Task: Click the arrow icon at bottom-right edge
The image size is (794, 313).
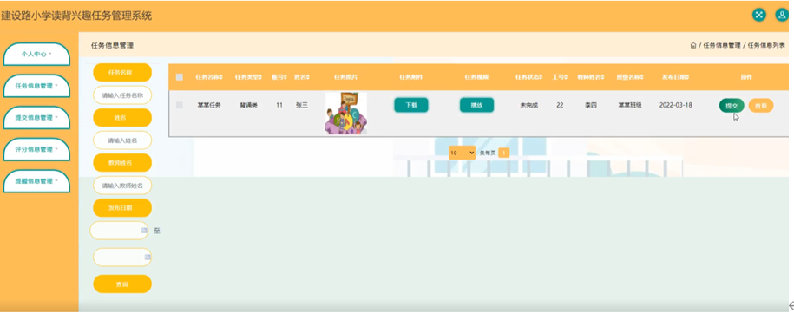Action: [x=791, y=305]
